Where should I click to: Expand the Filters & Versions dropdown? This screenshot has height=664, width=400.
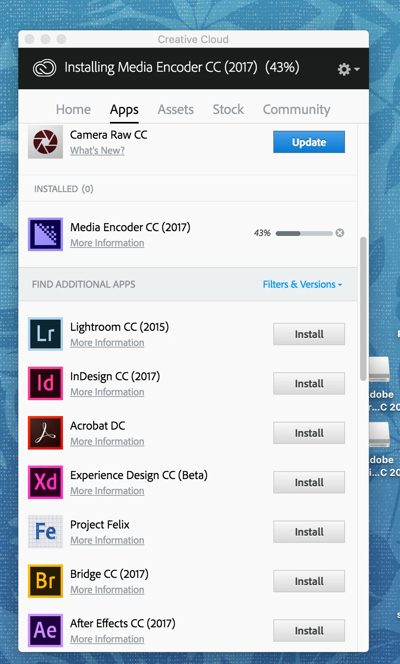coord(302,285)
